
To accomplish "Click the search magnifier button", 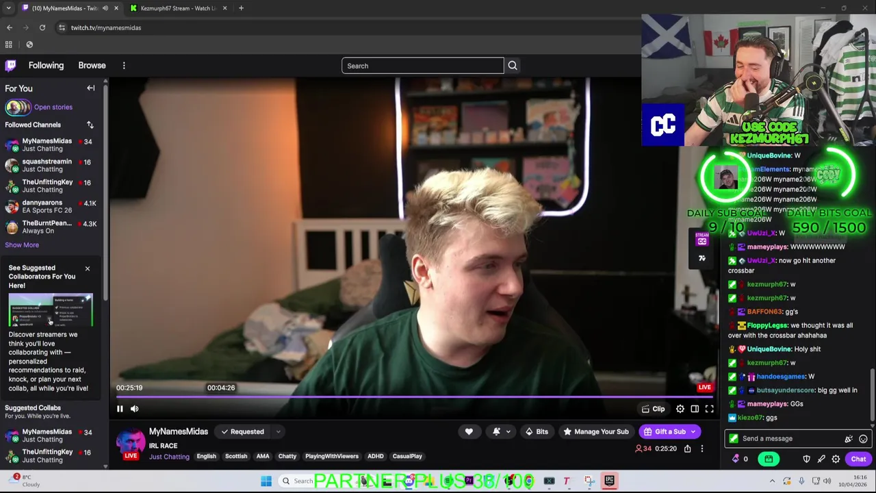I will (x=513, y=66).
